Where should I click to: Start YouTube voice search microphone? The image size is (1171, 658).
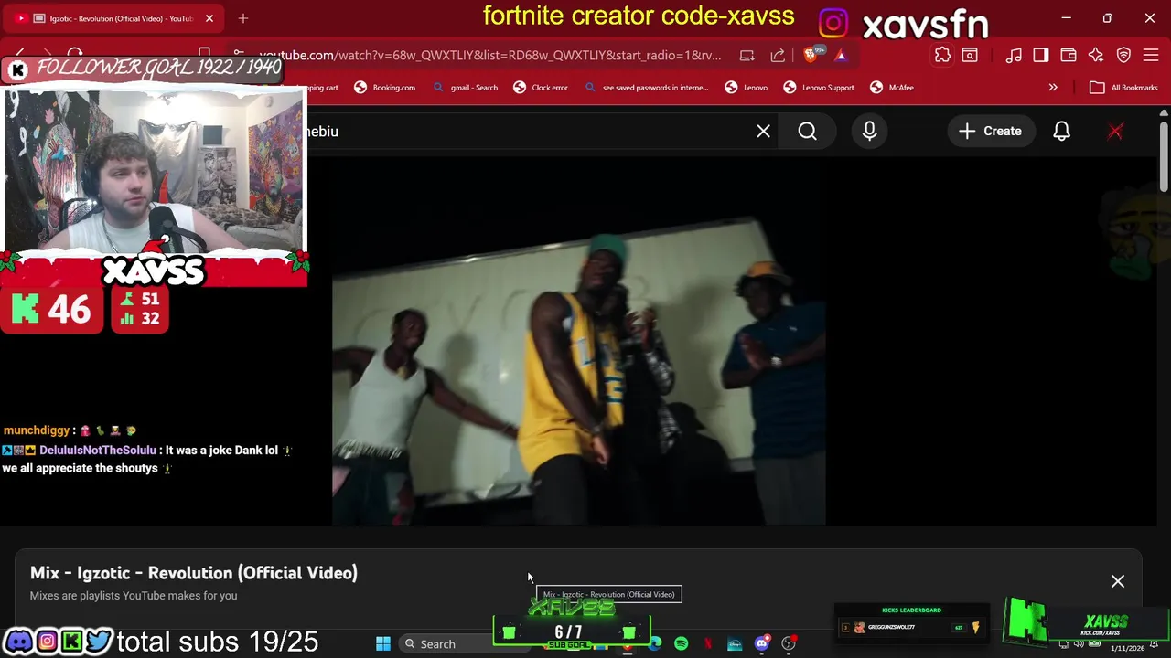[869, 132]
